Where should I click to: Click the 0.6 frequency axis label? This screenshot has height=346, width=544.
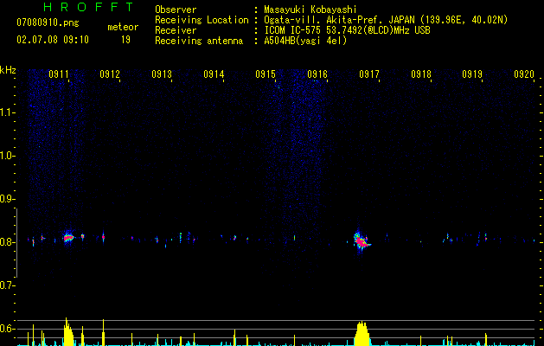pos(7,329)
